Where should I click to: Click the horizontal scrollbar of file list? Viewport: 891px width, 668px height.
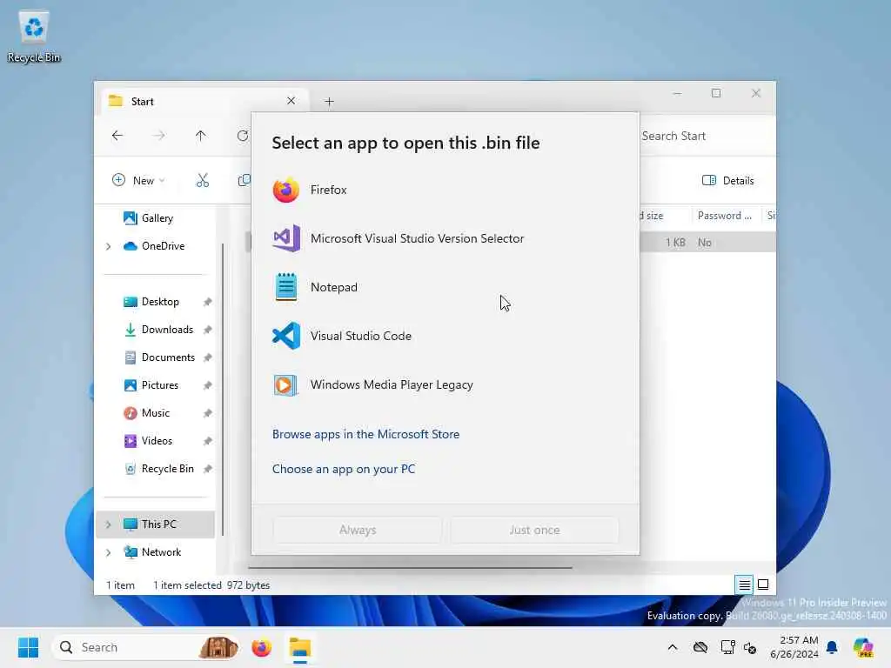pos(410,567)
